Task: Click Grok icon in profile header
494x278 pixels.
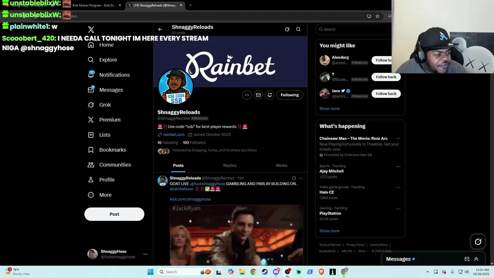Action: click(287, 29)
